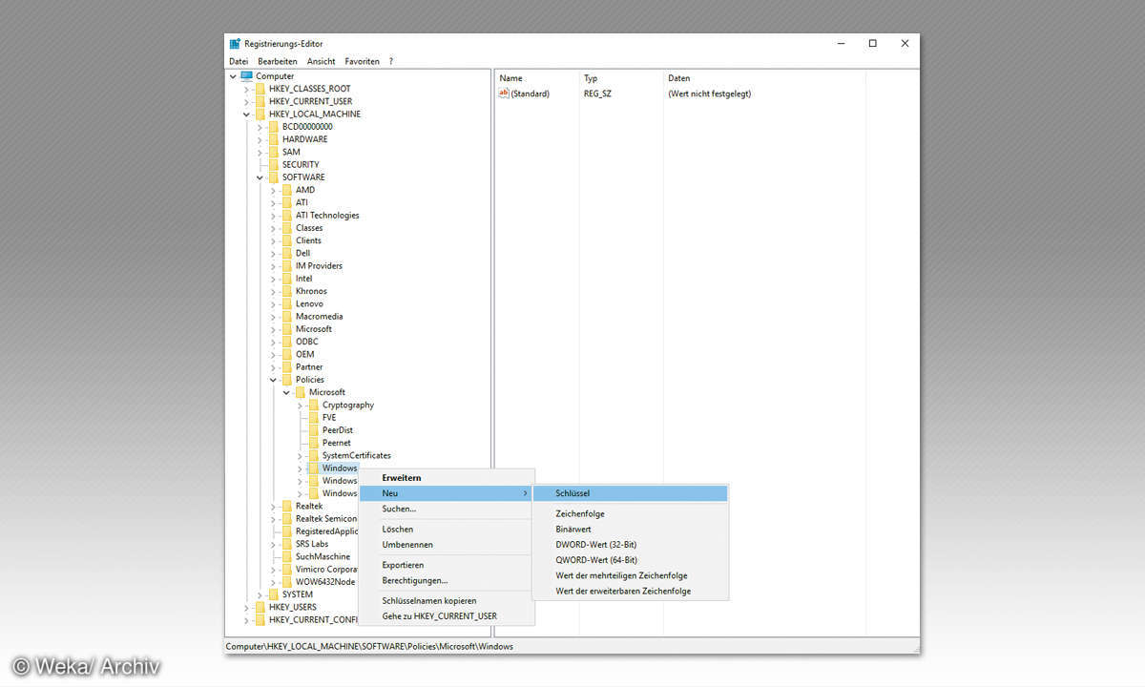This screenshot has width=1145, height=687.
Task: Collapse the HKEY_LOCAL_MACHINE node
Action: (246, 114)
